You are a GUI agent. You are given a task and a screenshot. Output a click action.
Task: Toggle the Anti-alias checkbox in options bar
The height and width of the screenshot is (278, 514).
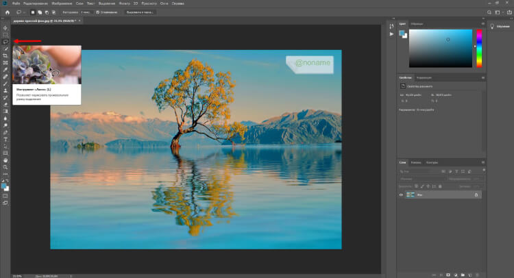[98, 12]
